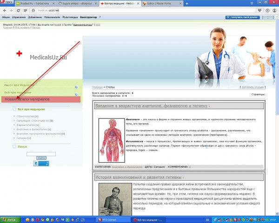
Task: Click the blue counter badge below search
Action: coord(41,164)
